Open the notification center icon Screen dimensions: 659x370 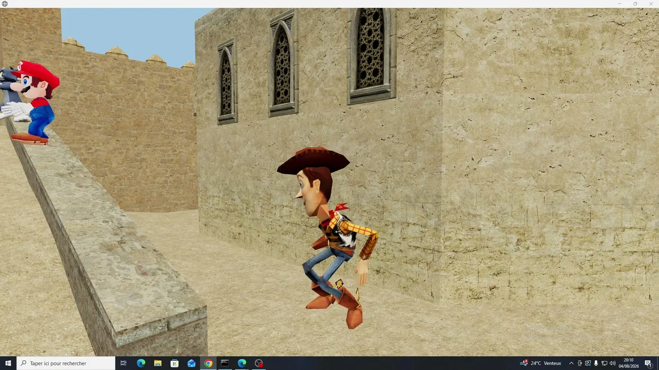coord(648,363)
